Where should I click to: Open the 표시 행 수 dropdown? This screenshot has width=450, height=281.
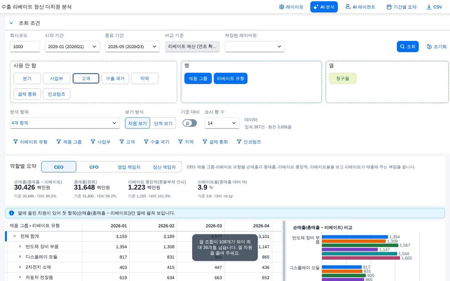(222, 123)
